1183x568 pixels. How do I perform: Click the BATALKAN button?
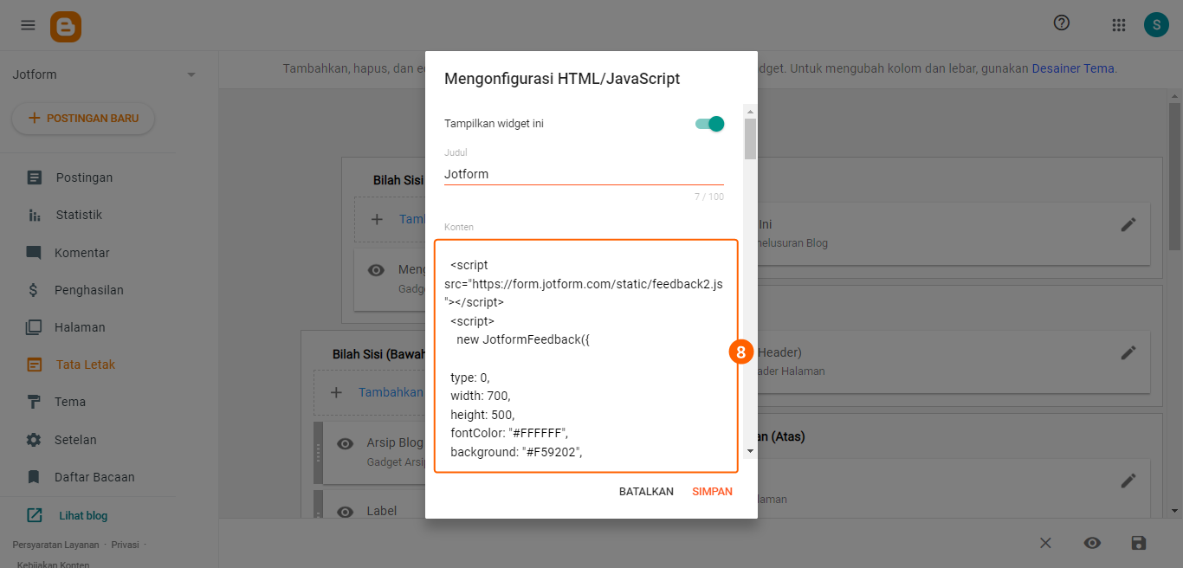(646, 492)
